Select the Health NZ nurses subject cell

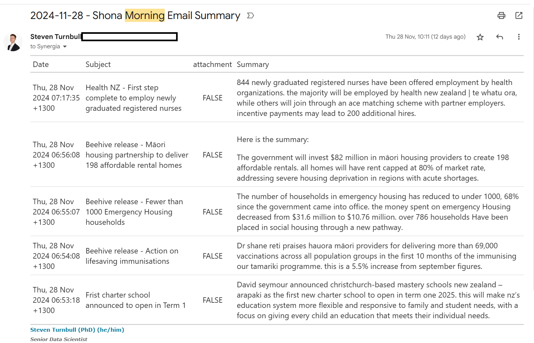click(x=133, y=98)
